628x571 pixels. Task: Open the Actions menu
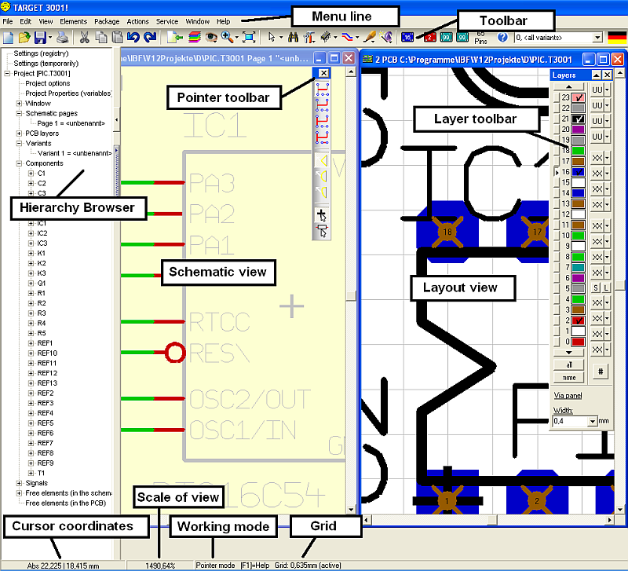(137, 21)
